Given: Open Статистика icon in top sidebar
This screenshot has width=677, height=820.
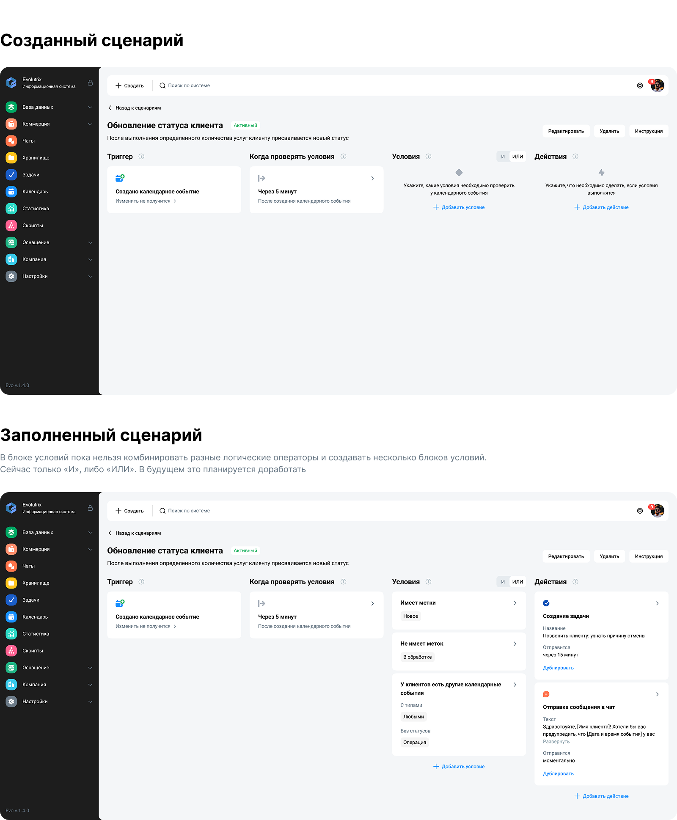Looking at the screenshot, I should (x=11, y=209).
